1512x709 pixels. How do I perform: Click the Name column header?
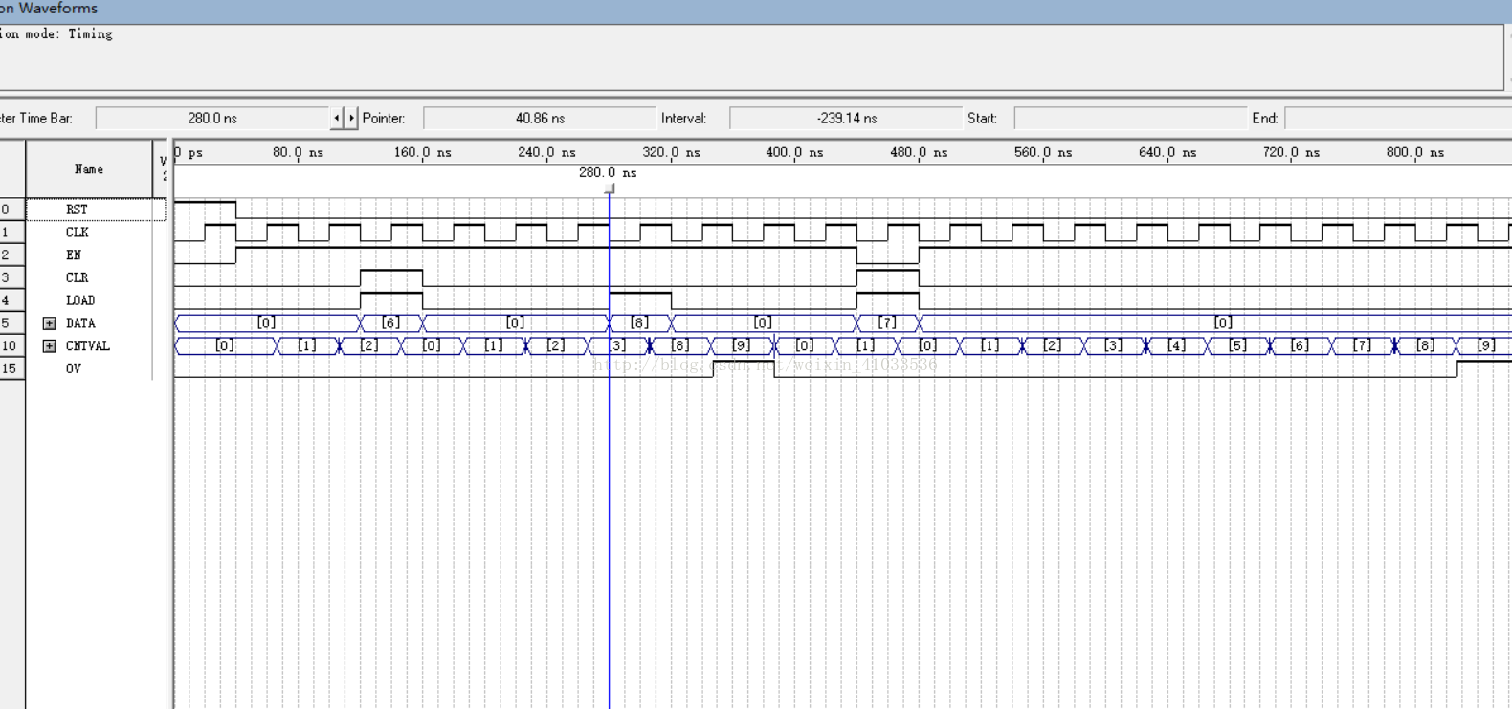click(89, 169)
